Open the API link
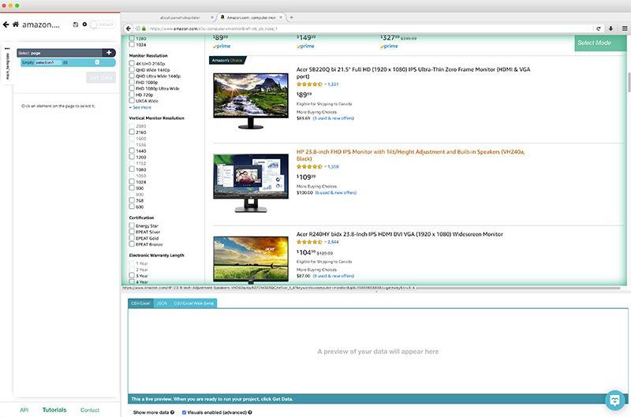The height and width of the screenshot is (417, 631). click(24, 410)
